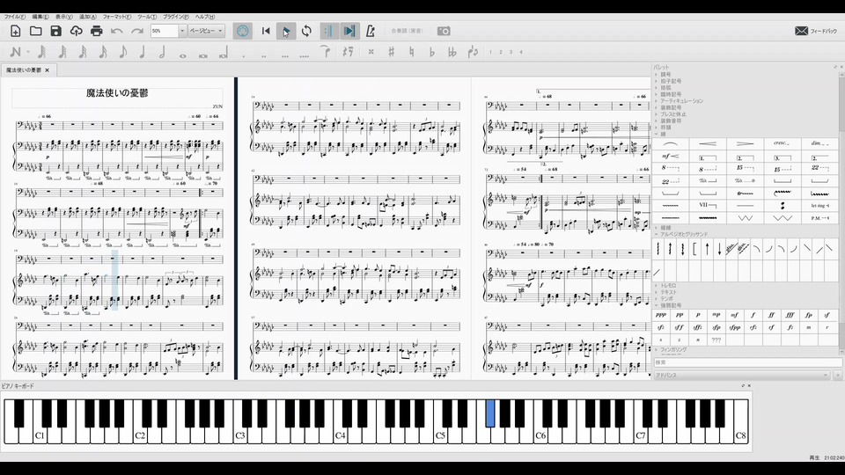Open the アドバンス workspace dropdown
The height and width of the screenshot is (475, 845).
click(742, 375)
